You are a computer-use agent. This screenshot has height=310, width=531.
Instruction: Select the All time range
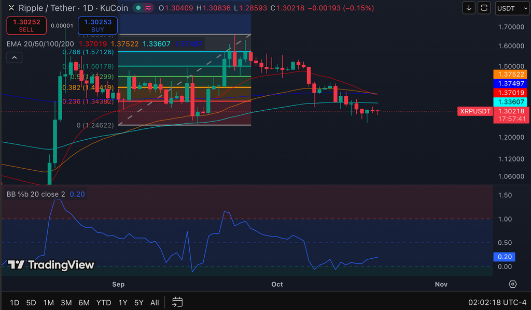click(155, 303)
